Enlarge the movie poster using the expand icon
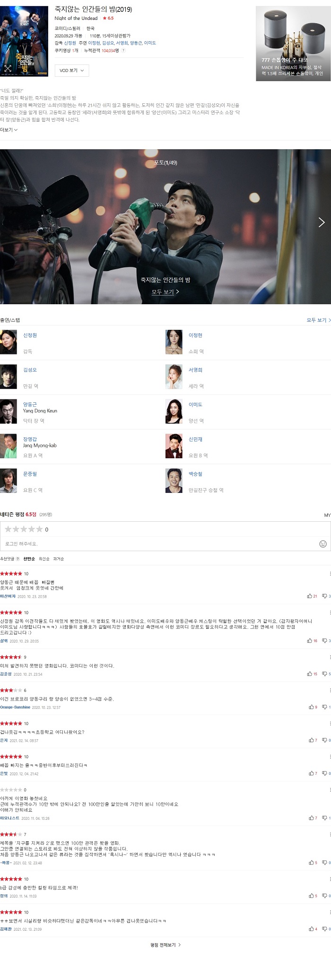This screenshot has height=953, width=331. 8,69
